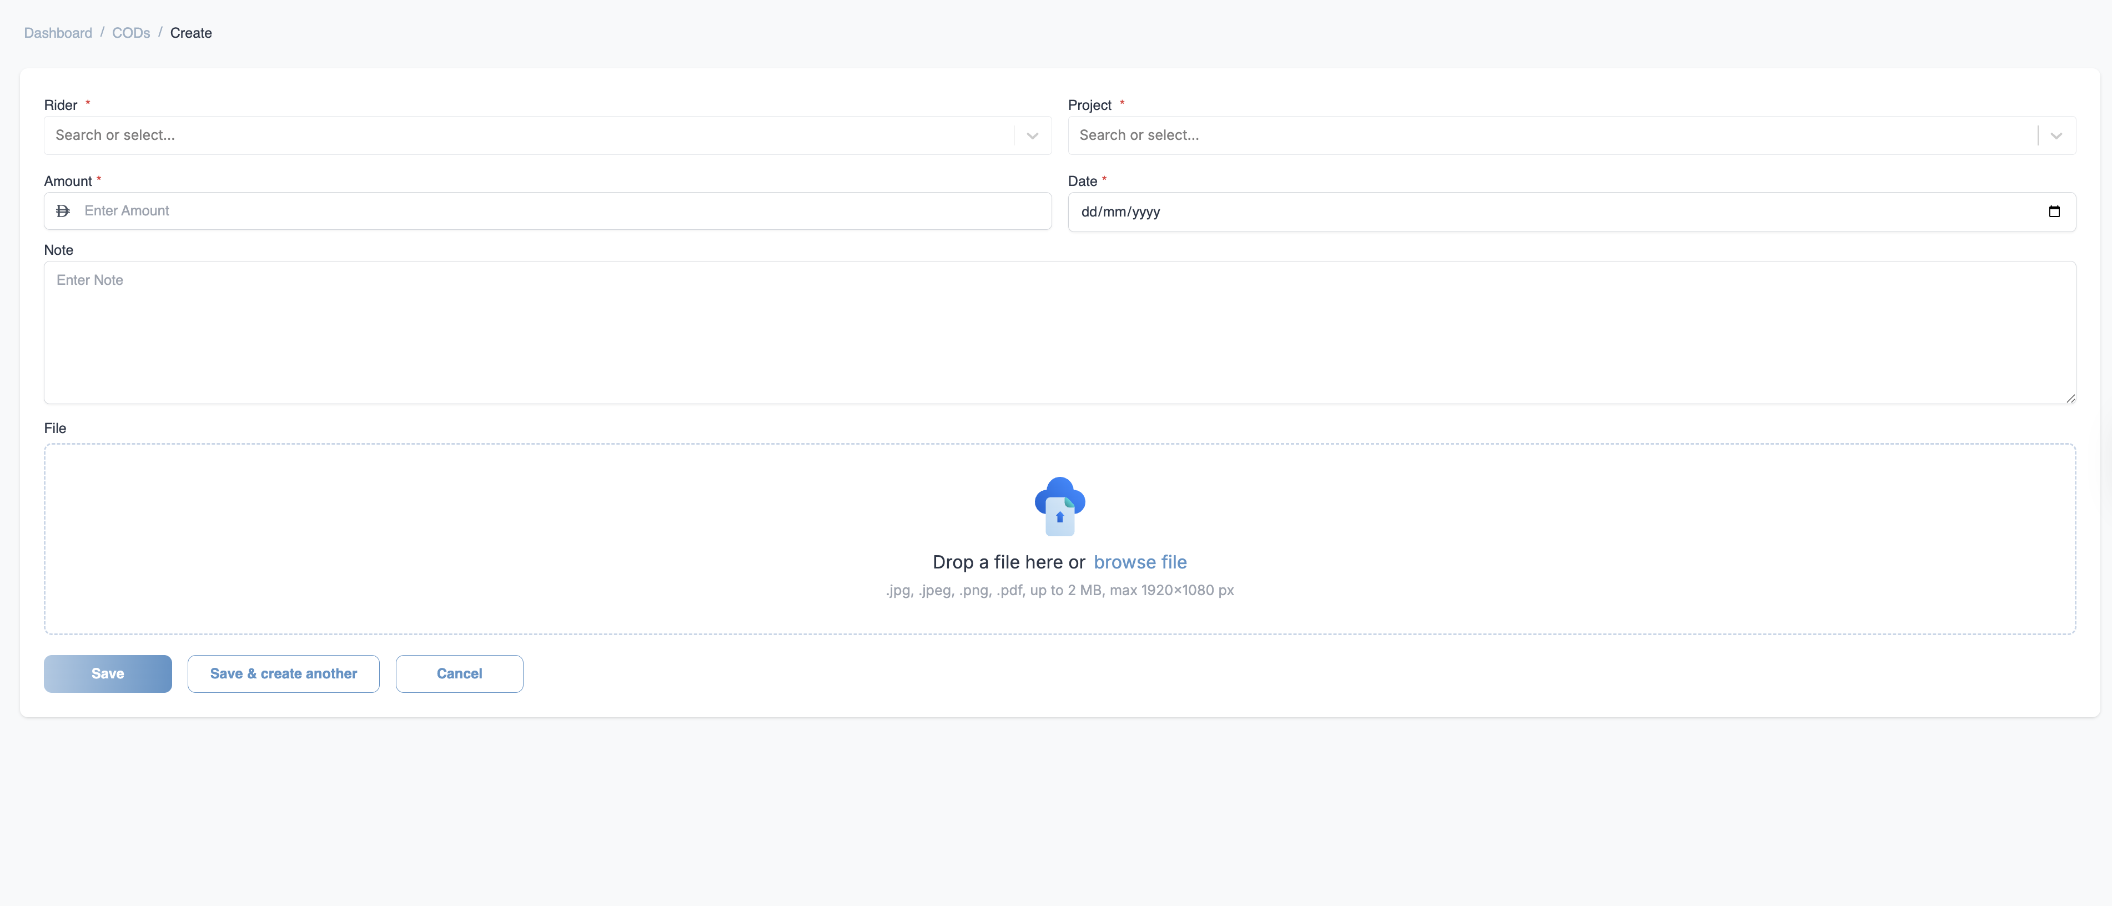Focus the Date dd/mm/yyyy field
The image size is (2112, 906).
[1572, 212]
